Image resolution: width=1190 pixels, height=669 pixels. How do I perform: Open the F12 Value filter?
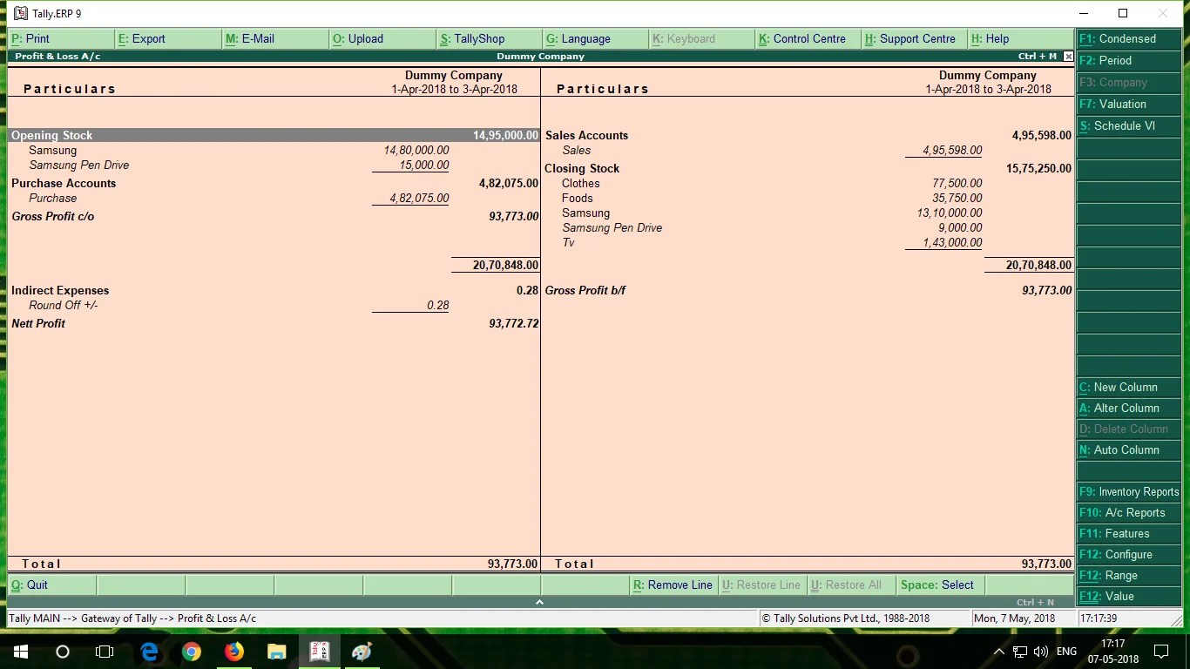coord(1129,597)
